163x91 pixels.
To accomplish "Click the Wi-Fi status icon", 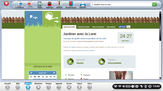I will tap(120, 86).
